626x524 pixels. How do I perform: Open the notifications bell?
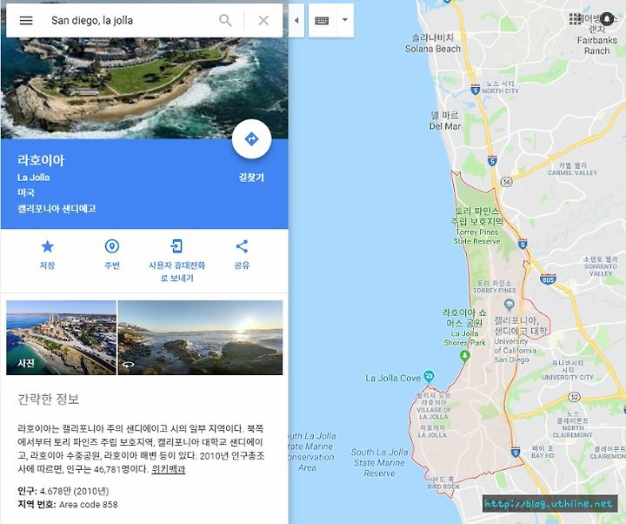[607, 19]
